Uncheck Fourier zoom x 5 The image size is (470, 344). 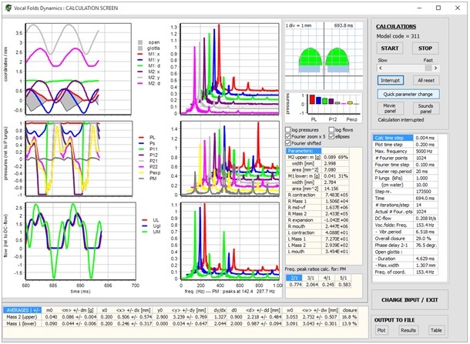pyautogui.click(x=288, y=136)
